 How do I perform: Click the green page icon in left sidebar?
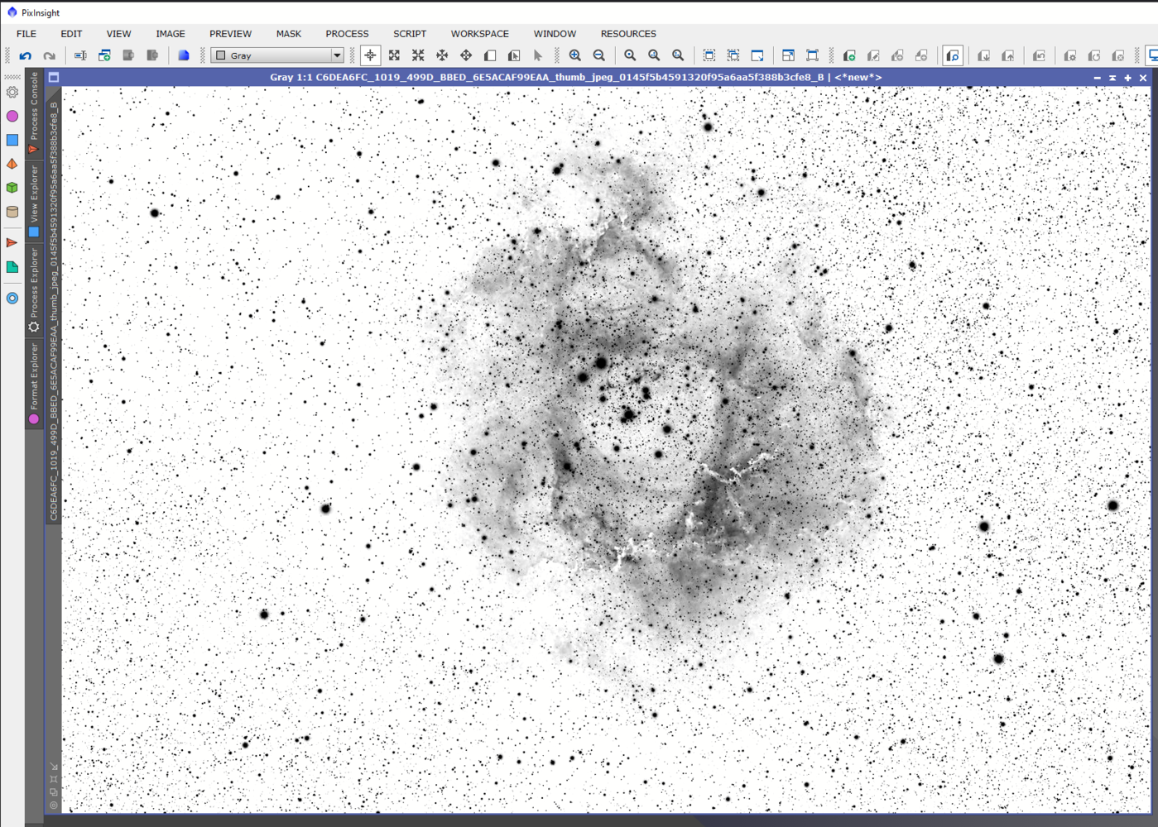tap(12, 267)
